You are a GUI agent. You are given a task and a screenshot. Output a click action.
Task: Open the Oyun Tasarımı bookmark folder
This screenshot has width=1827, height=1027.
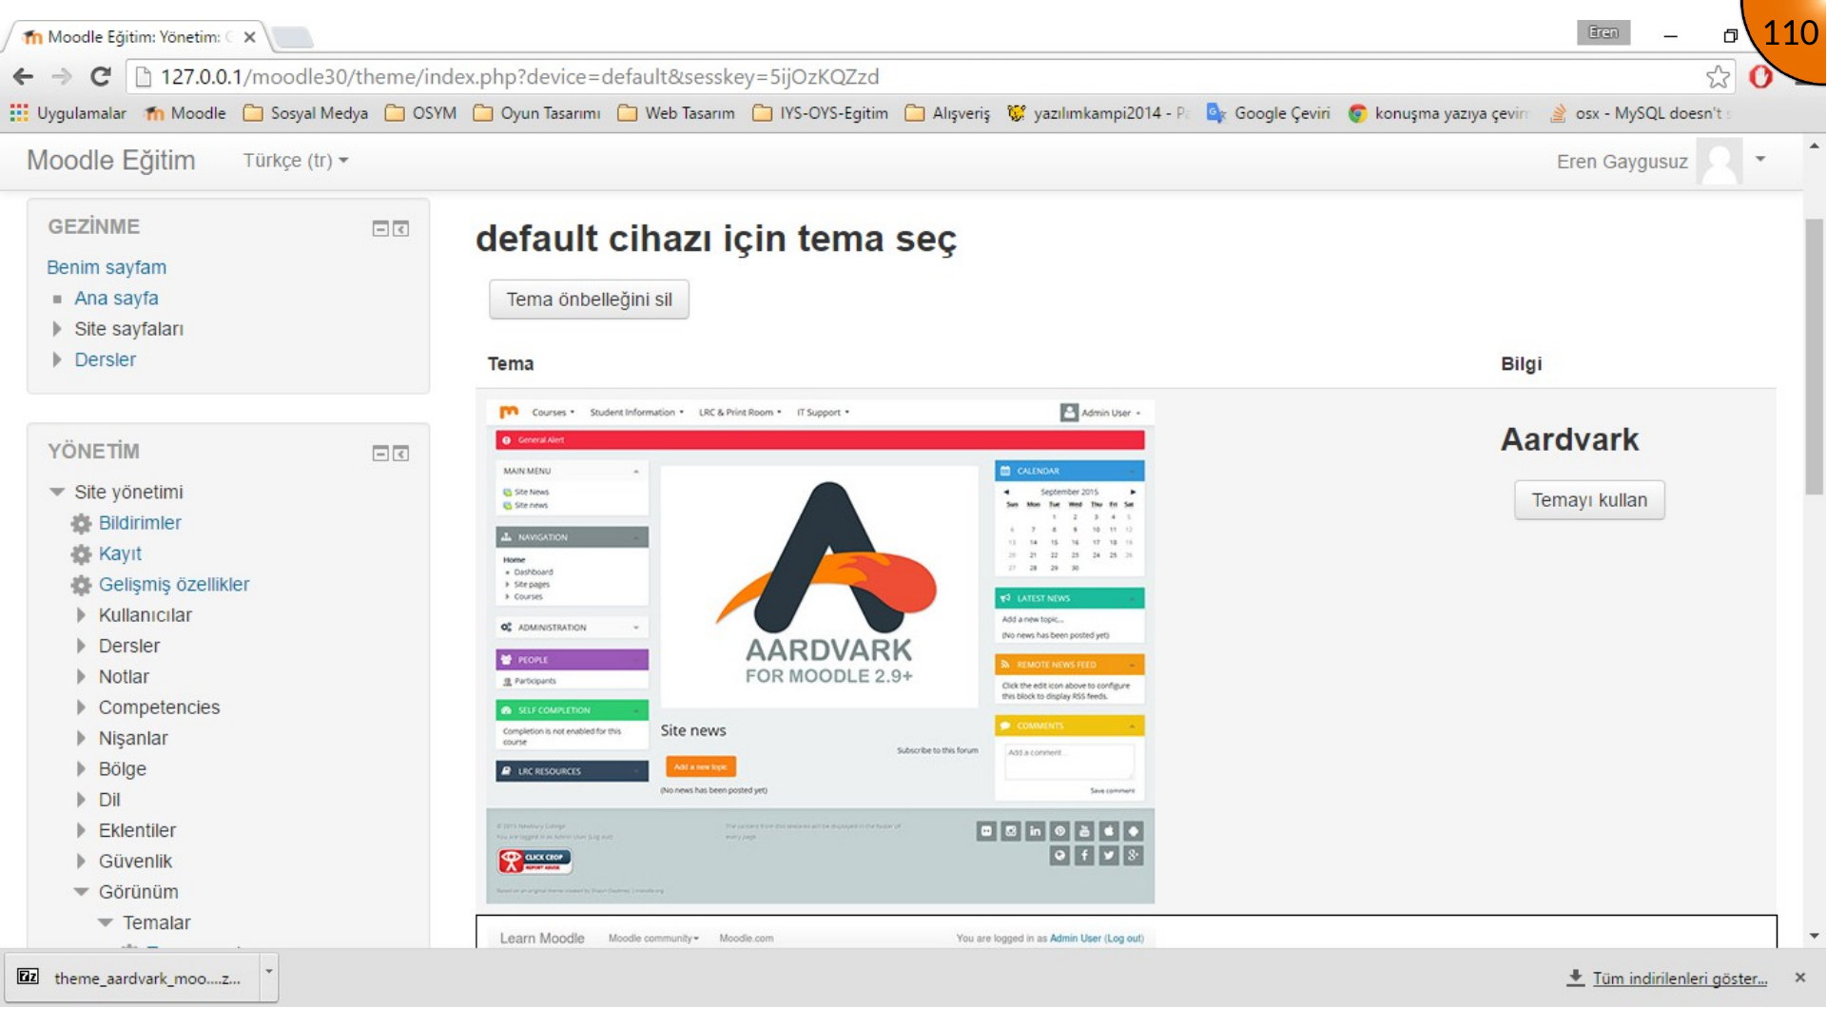[537, 113]
